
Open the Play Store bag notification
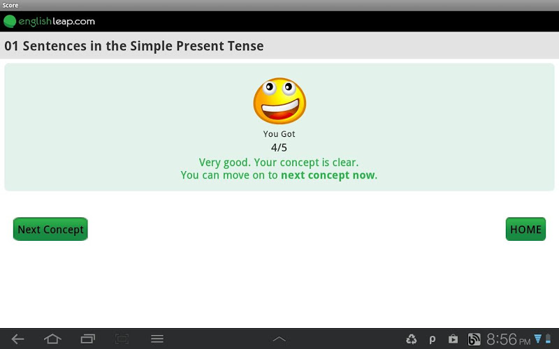(x=453, y=339)
